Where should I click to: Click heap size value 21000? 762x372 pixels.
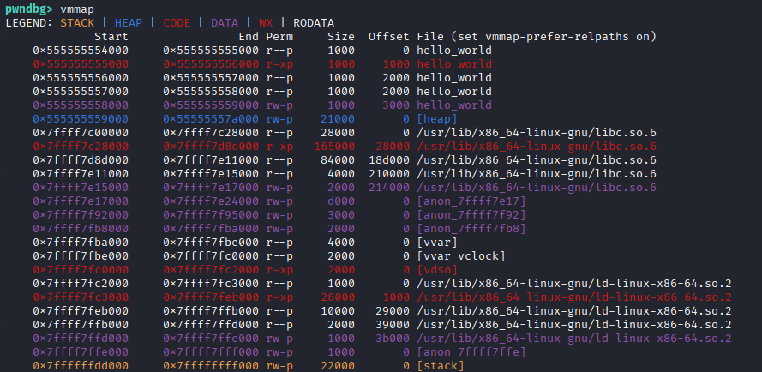tap(338, 118)
